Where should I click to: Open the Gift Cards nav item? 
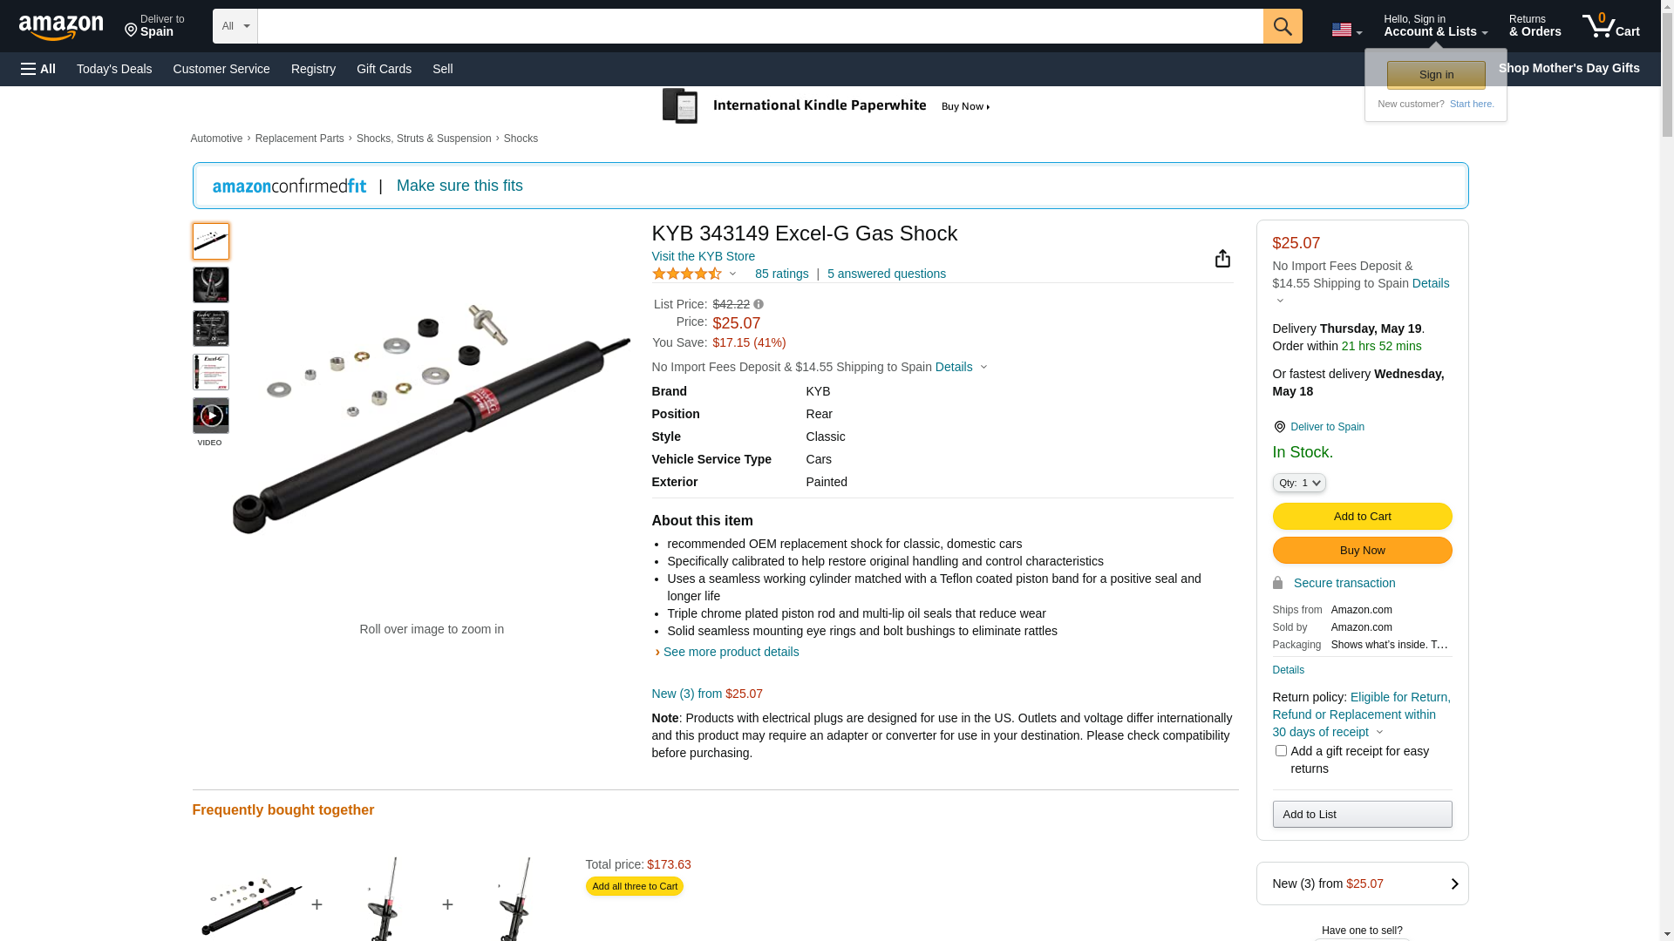coord(384,69)
